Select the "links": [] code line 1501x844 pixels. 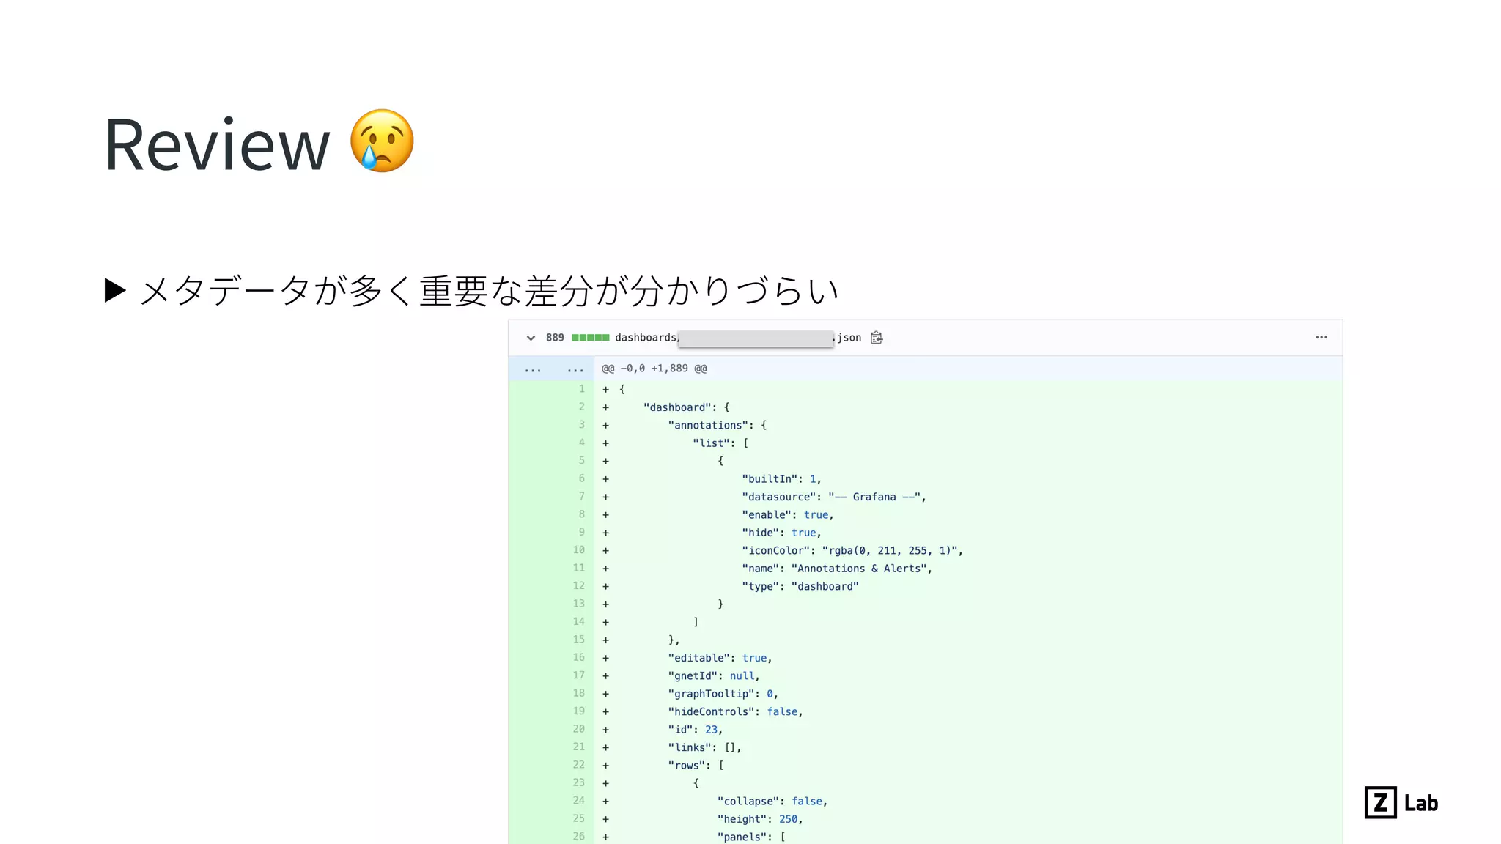704,747
